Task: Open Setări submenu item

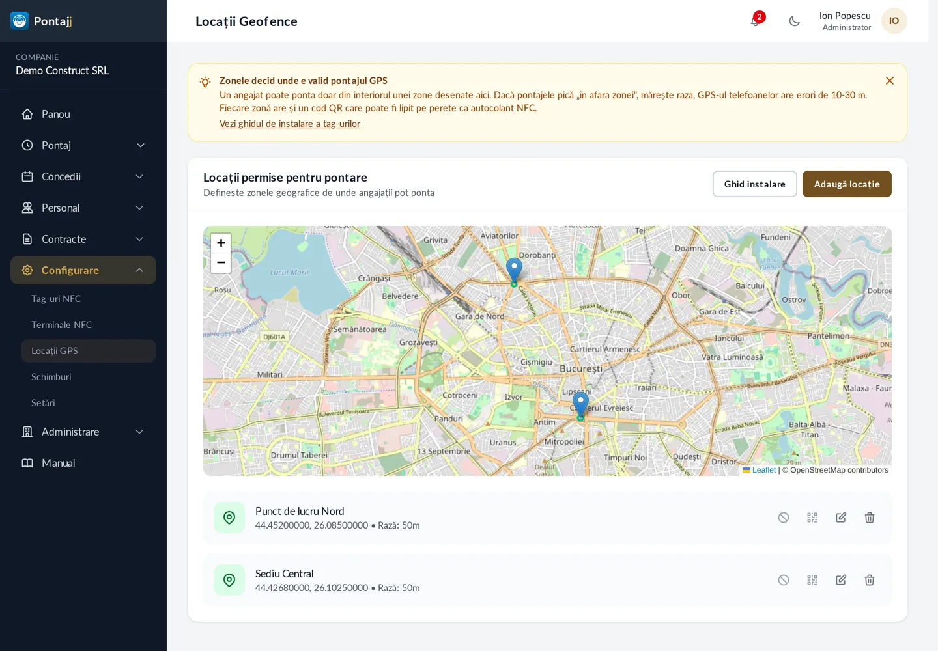Action: coord(89,403)
